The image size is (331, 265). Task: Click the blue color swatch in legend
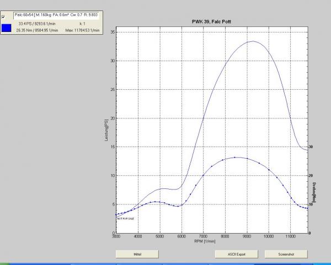pyautogui.click(x=6, y=28)
